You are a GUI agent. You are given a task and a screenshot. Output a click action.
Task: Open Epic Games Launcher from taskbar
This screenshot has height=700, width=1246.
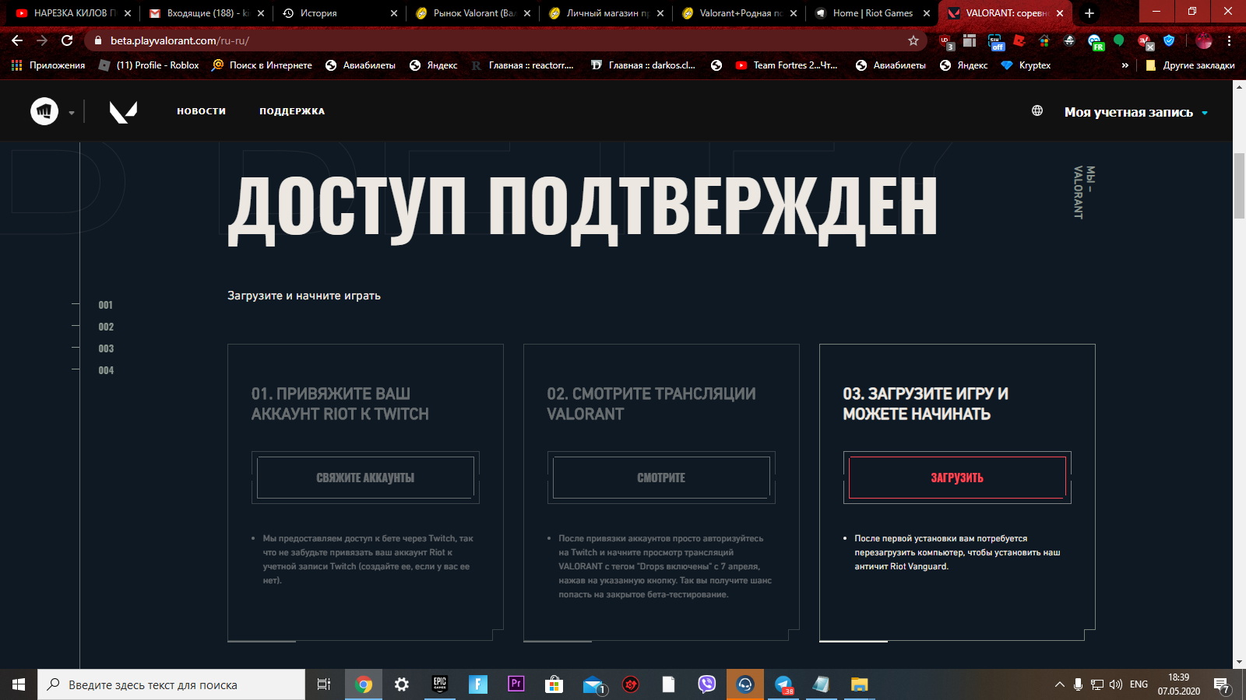pos(440,684)
